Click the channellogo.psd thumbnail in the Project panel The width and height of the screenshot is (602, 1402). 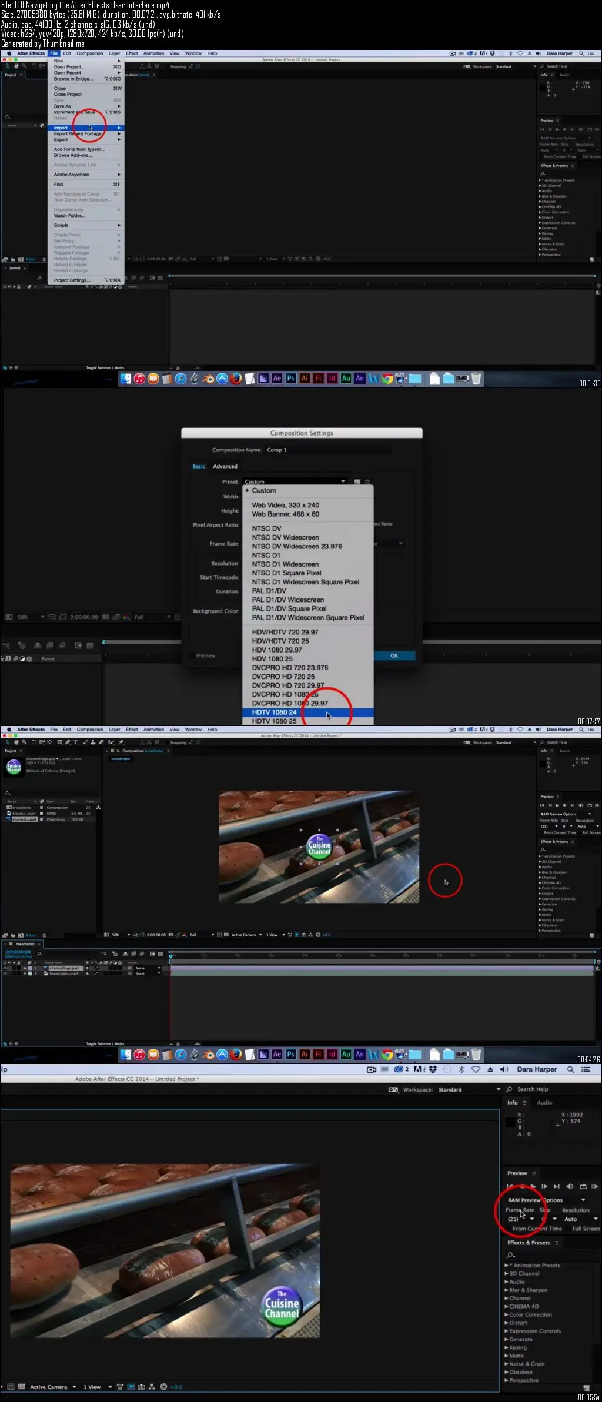(14, 767)
